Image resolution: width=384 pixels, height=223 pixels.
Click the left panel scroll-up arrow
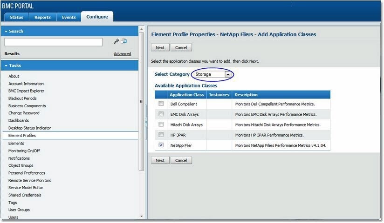click(141, 29)
